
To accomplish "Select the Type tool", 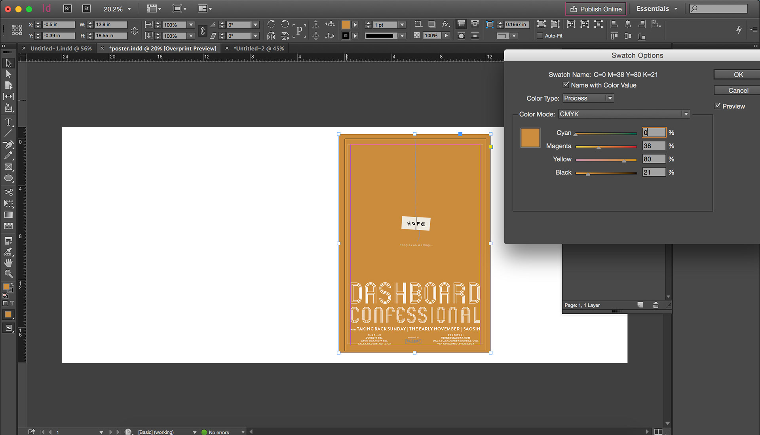I will click(8, 122).
